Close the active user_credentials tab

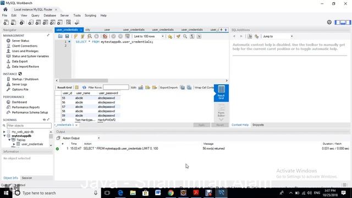[81, 30]
